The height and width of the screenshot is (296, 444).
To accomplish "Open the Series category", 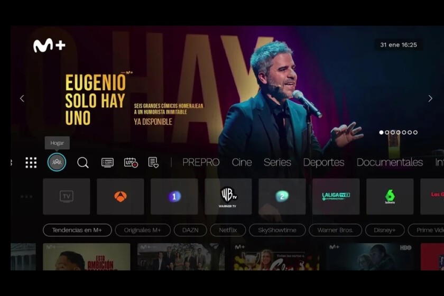I will tap(277, 162).
